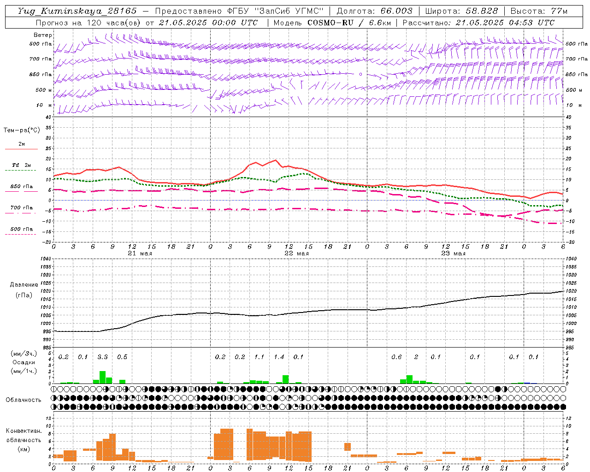Click the tallest green precipitation bar on 21 мая
Image resolution: width=590 pixels, height=472 pixels.
click(x=102, y=377)
